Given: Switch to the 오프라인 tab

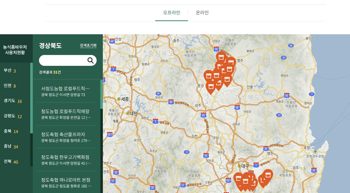Looking at the screenshot, I should [171, 12].
